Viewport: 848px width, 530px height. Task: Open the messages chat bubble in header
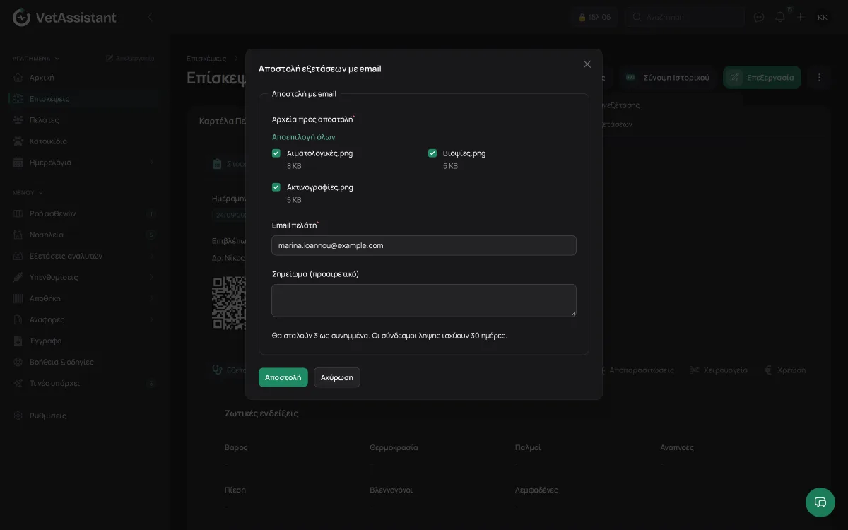759,17
